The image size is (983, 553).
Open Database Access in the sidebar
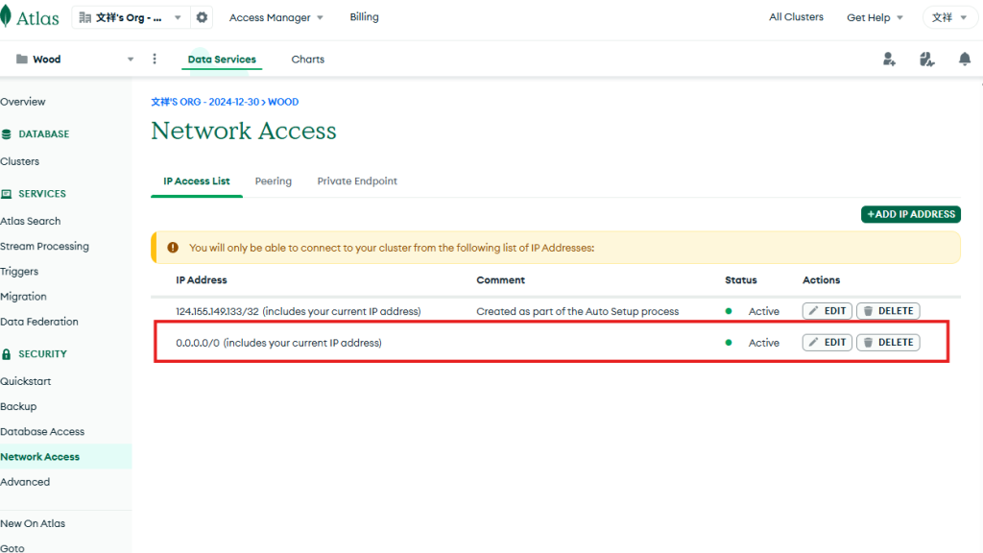pos(42,431)
